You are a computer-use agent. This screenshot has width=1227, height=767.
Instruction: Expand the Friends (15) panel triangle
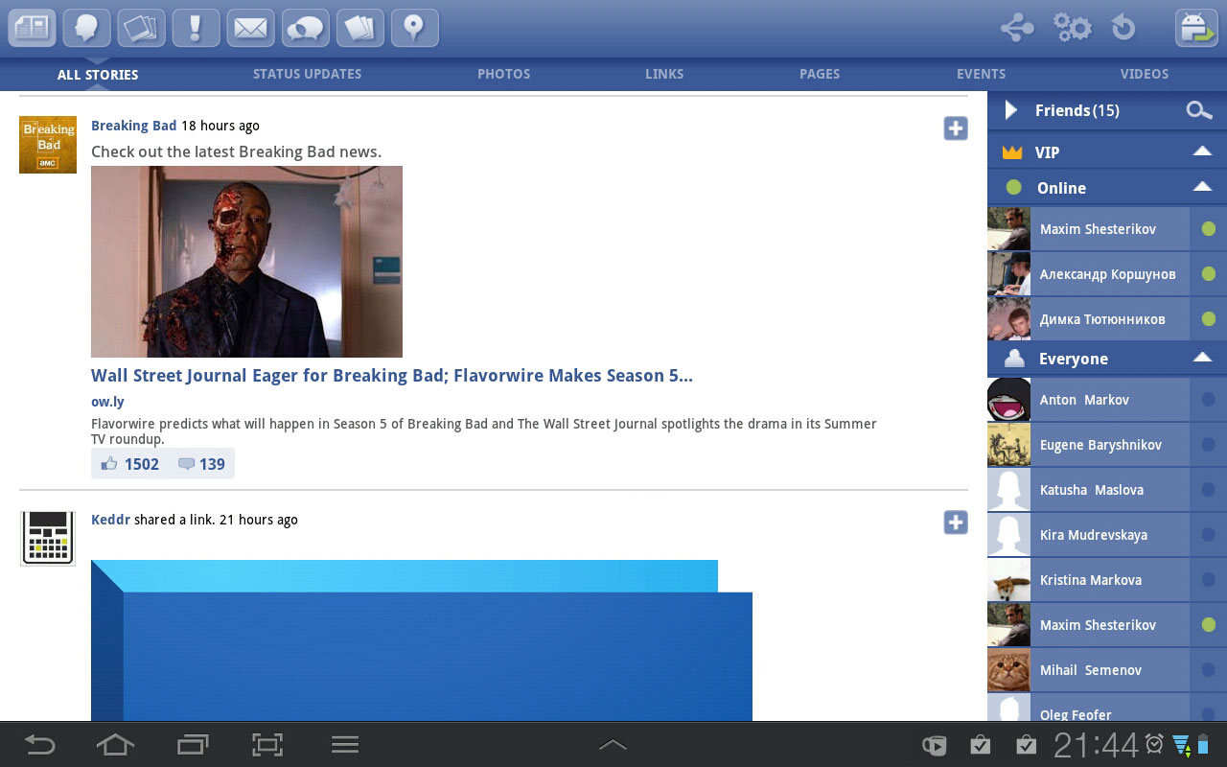[1010, 110]
